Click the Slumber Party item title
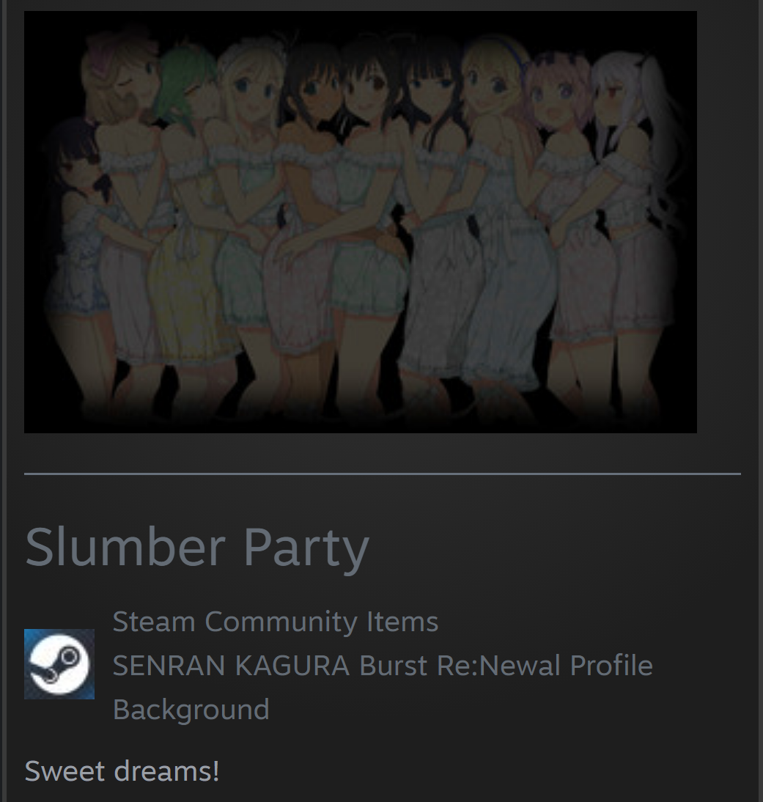 (x=197, y=548)
